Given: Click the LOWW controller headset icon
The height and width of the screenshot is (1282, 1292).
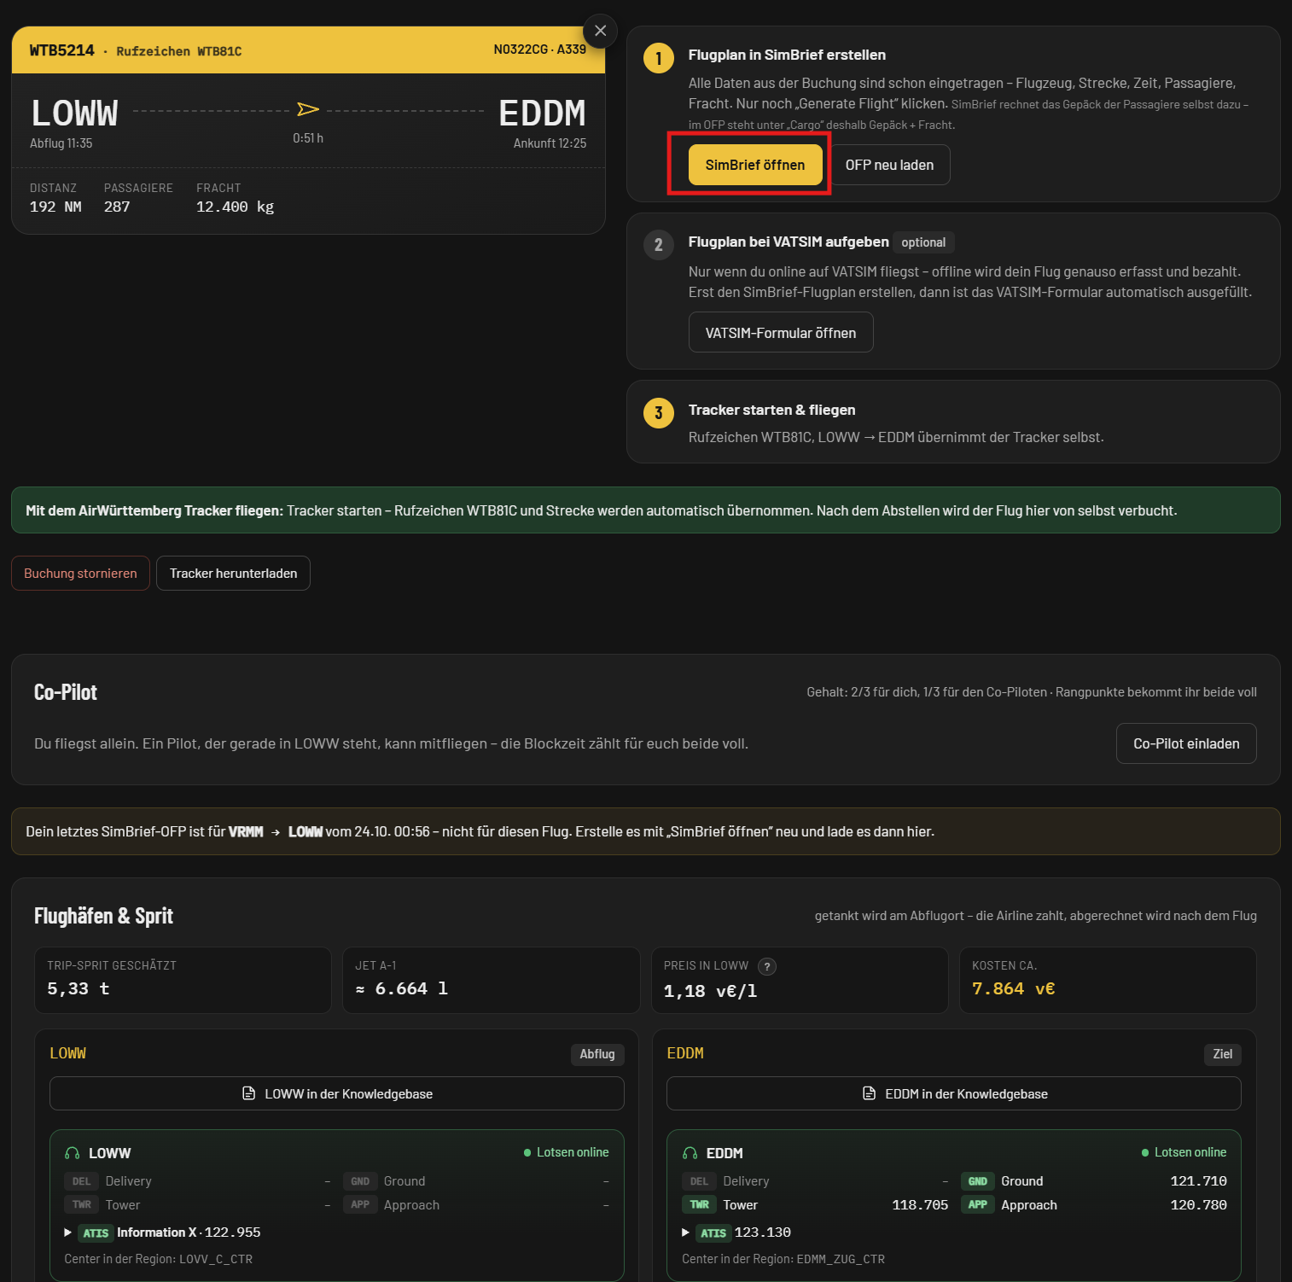Looking at the screenshot, I should 72,1153.
